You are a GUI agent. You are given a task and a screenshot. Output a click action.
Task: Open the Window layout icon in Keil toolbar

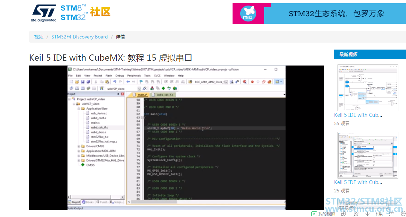pyautogui.click(x=277, y=82)
